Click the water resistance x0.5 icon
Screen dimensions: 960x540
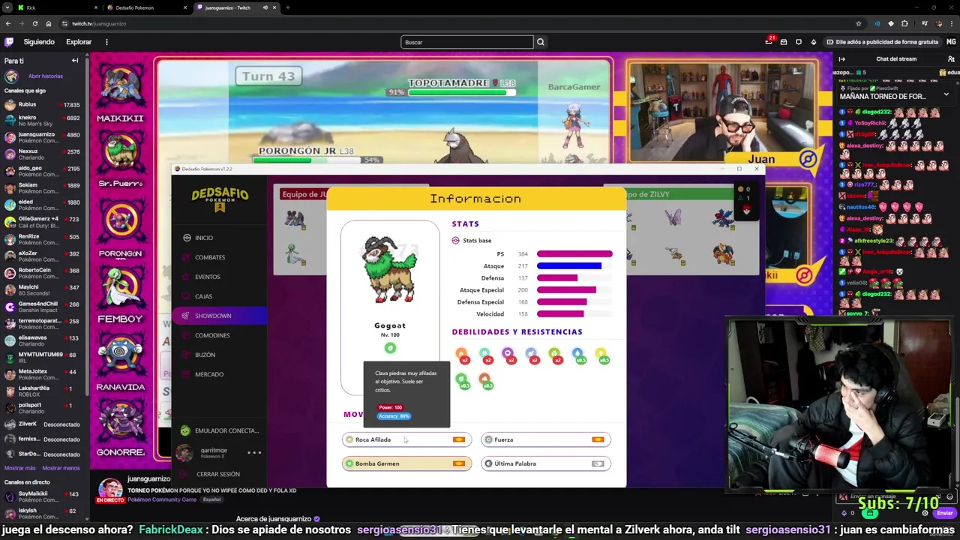578,355
